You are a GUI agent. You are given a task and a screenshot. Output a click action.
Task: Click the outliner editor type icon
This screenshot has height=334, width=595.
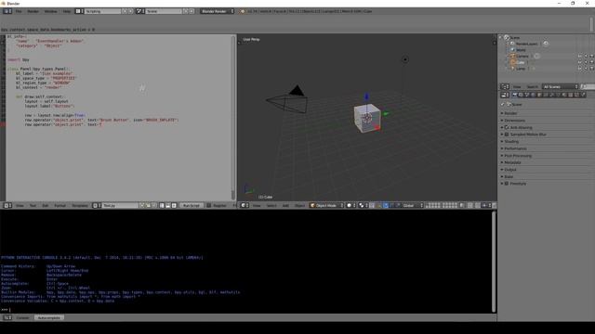(x=505, y=87)
